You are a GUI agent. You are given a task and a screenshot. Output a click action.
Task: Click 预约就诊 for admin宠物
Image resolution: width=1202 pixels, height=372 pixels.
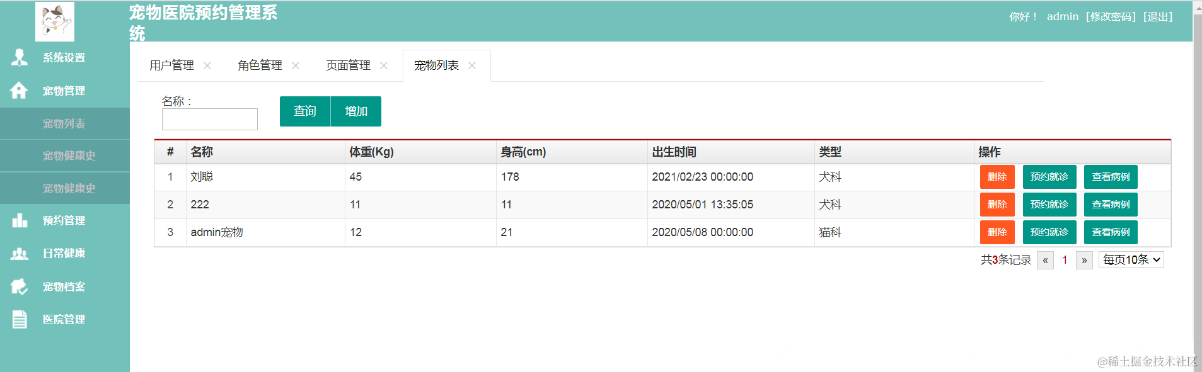pos(1049,232)
